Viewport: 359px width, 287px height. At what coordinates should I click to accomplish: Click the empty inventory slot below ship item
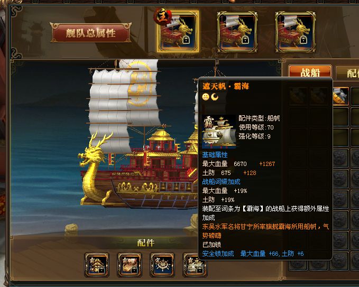[340, 117]
